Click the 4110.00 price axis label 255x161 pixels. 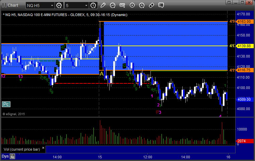(x=244, y=78)
